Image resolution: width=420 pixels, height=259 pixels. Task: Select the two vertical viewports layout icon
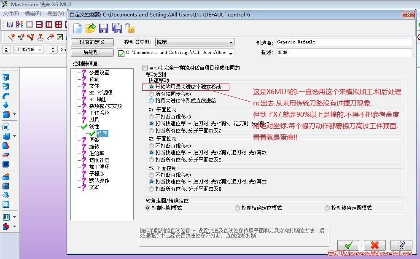pos(49,24)
